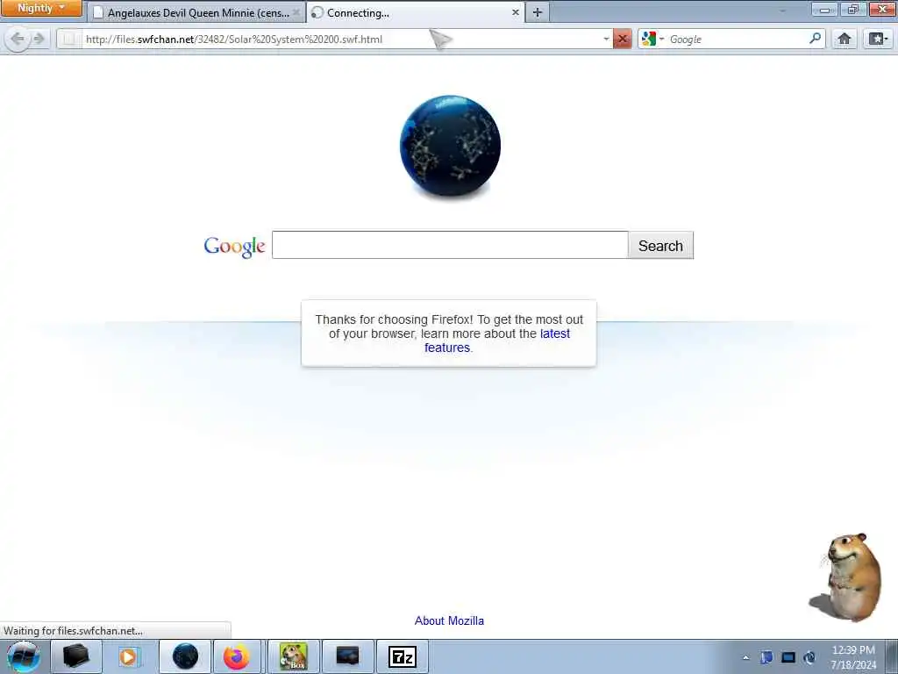Screen dimensions: 898x674
Task: Open the dark monitor taskbar app
Action: click(x=347, y=656)
